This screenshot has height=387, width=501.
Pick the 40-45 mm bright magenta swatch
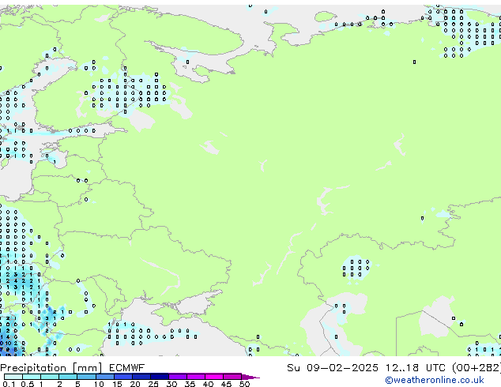(x=215, y=377)
